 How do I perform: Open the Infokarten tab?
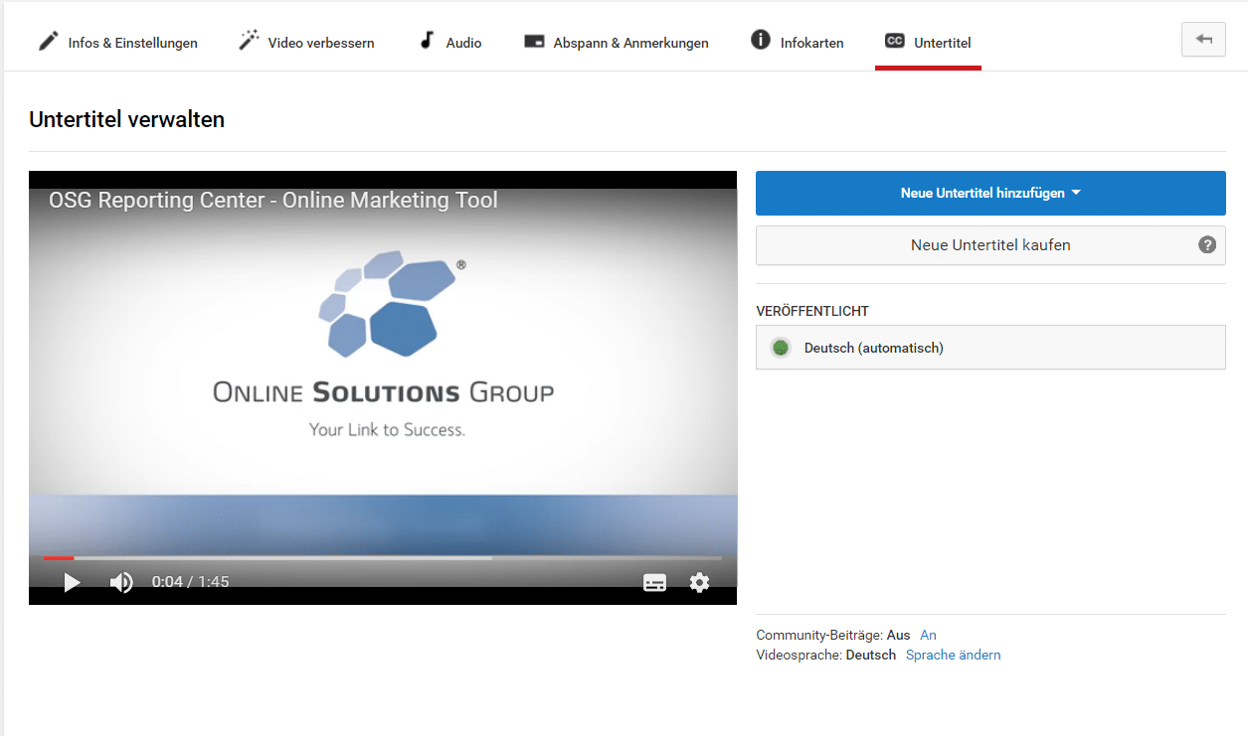pyautogui.click(x=798, y=43)
